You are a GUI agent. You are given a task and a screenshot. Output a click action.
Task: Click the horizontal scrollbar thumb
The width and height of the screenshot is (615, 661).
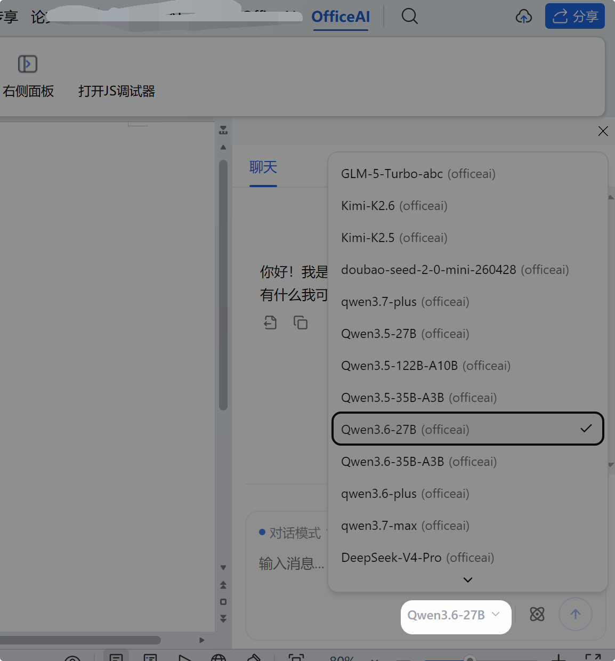pos(80,640)
